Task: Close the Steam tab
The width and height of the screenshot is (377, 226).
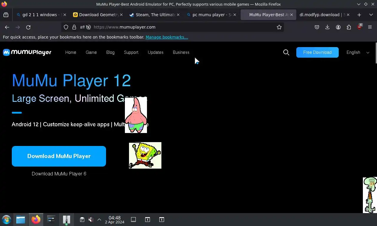Action: (x=178, y=15)
